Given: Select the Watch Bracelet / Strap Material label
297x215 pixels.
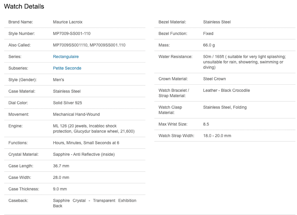Looking at the screenshot, I should point(174,93).
